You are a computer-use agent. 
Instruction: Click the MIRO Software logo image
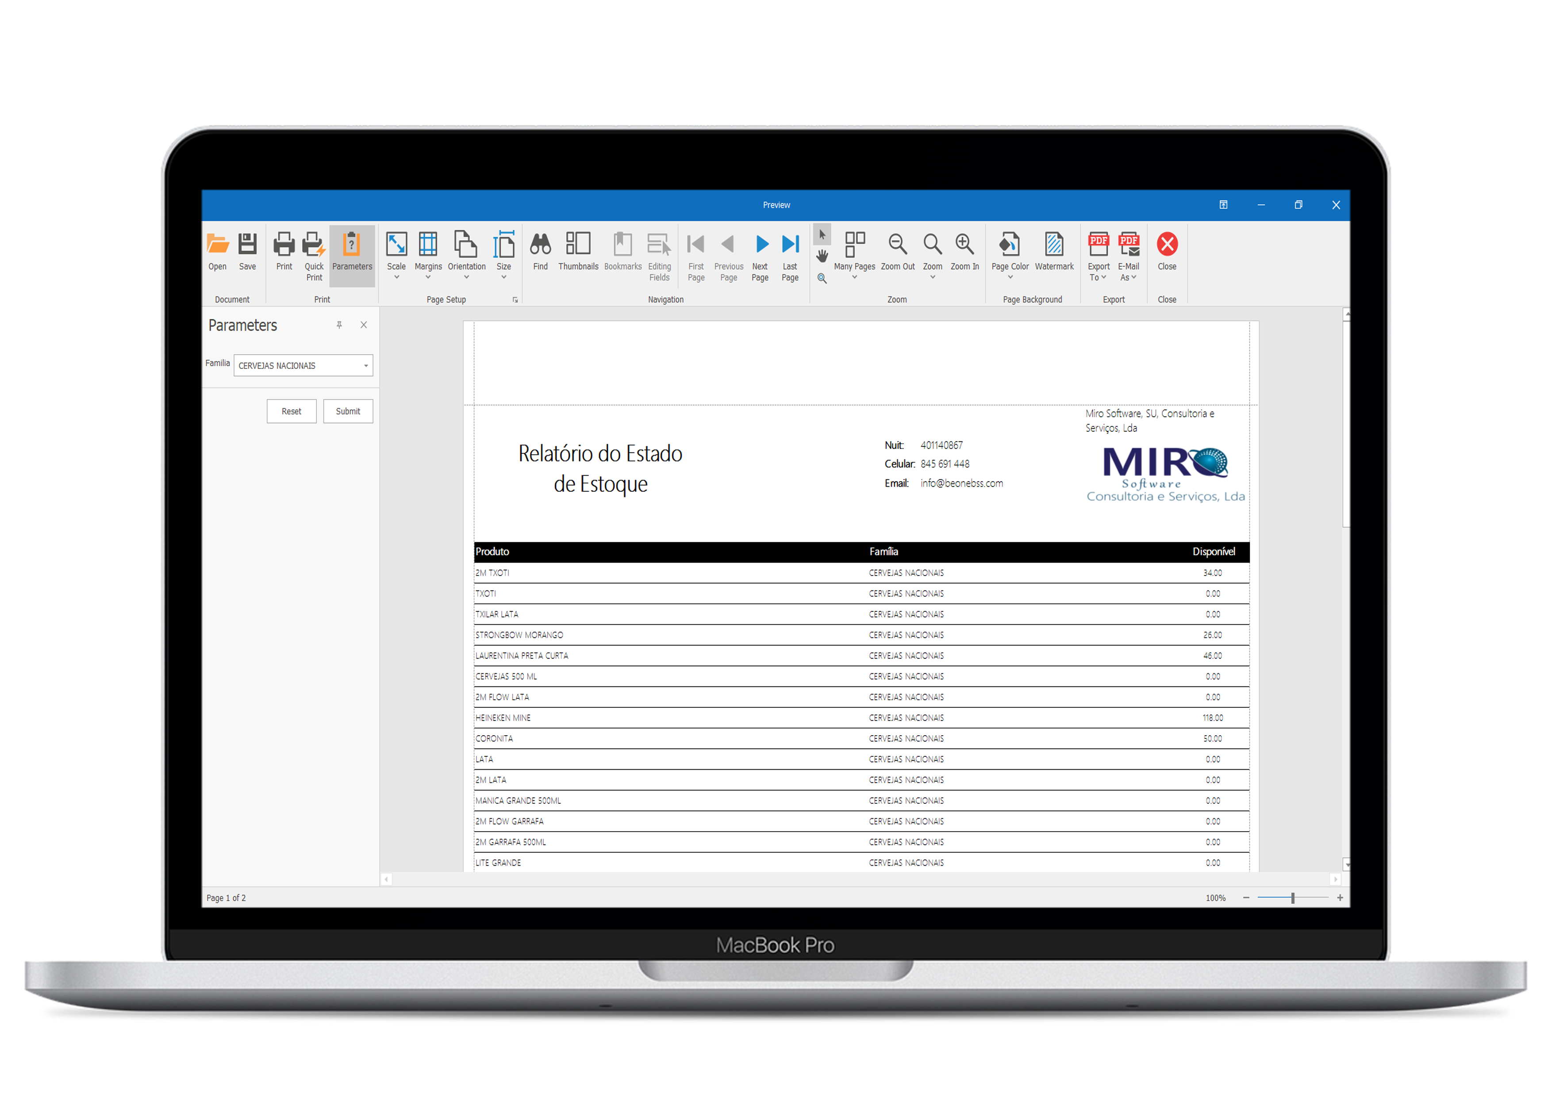pos(1165,475)
